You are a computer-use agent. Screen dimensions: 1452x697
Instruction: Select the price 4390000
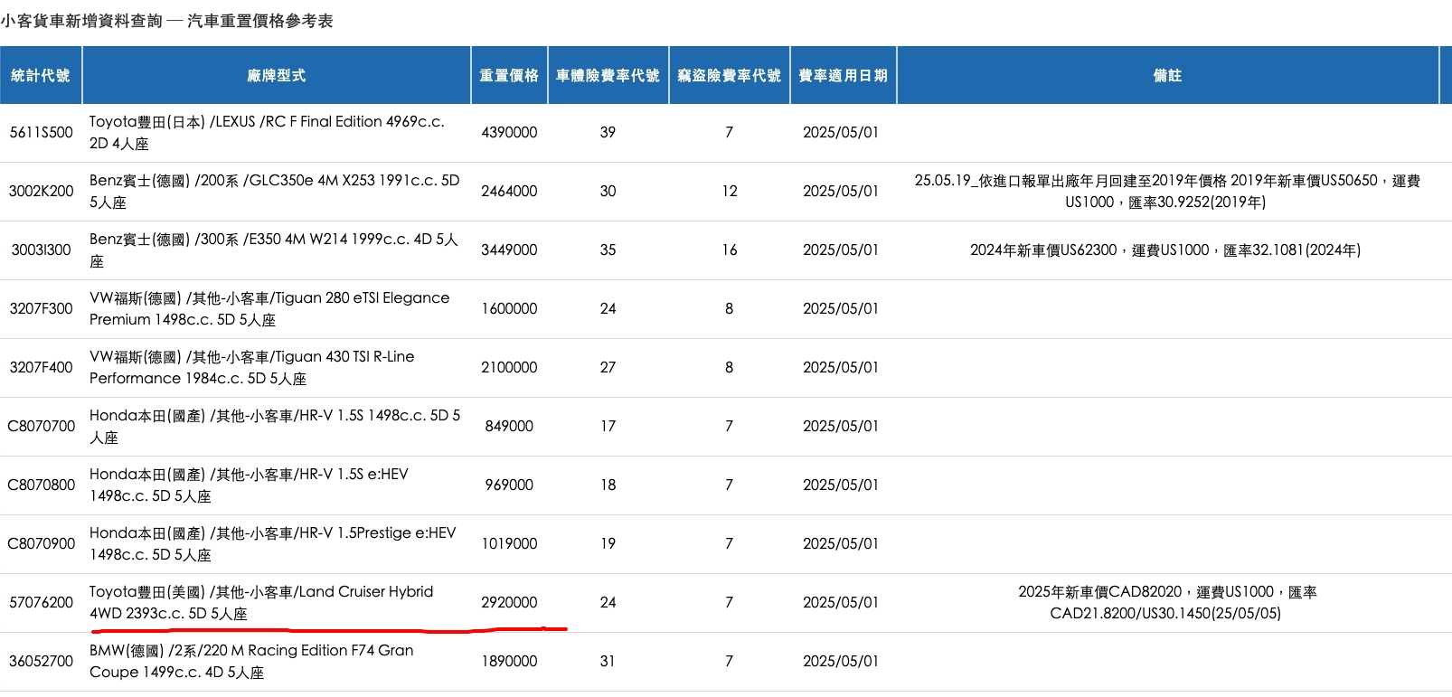(509, 132)
